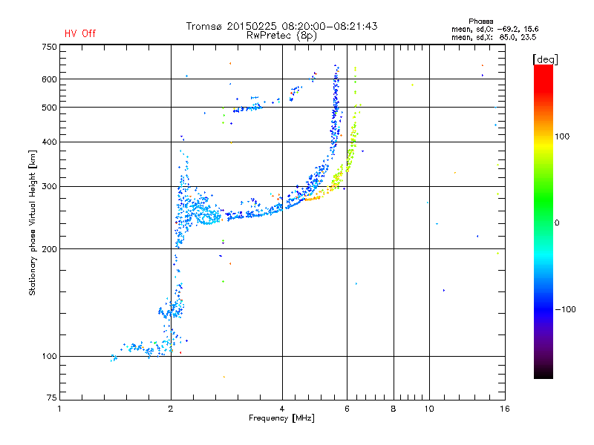This screenshot has width=594, height=445.
Task: Click x-axis tick label '10'
Action: tap(429, 409)
